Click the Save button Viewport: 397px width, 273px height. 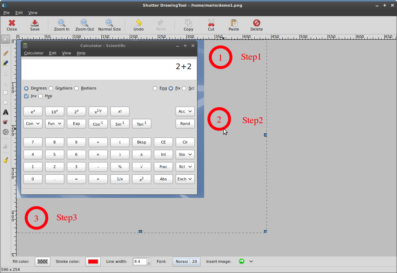(x=35, y=25)
